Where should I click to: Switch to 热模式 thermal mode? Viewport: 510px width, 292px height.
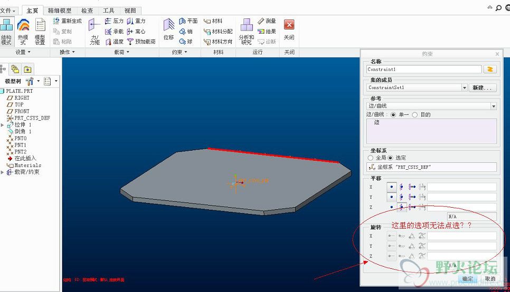point(23,31)
